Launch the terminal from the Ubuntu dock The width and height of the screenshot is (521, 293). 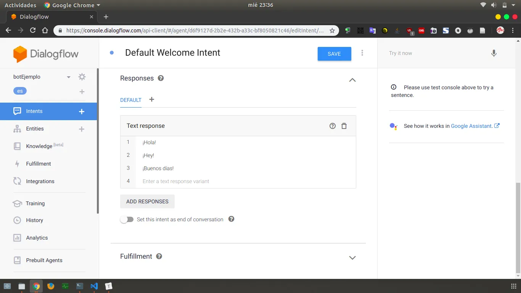(79, 286)
